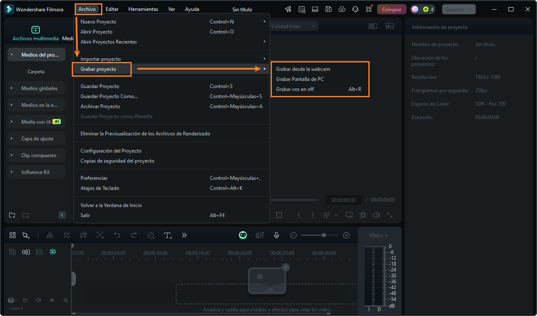Toggle auto link chain icon in timeline

click(x=26, y=252)
